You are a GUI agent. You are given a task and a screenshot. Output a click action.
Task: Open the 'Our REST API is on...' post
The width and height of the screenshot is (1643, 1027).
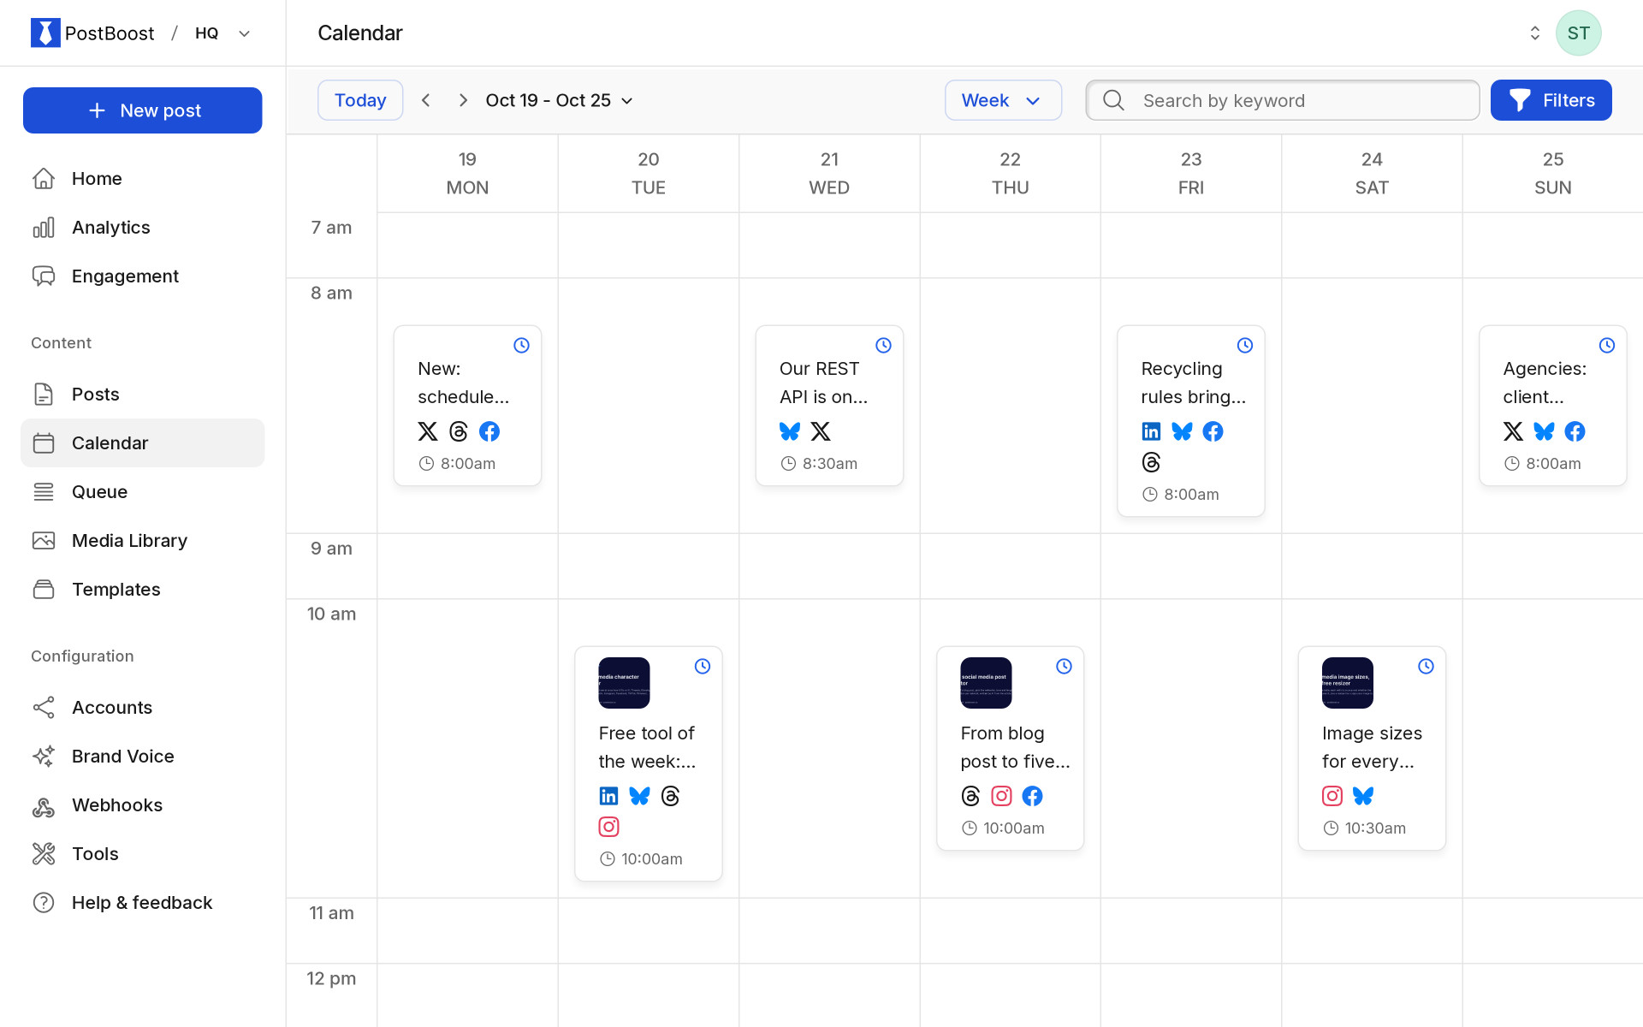coord(829,406)
